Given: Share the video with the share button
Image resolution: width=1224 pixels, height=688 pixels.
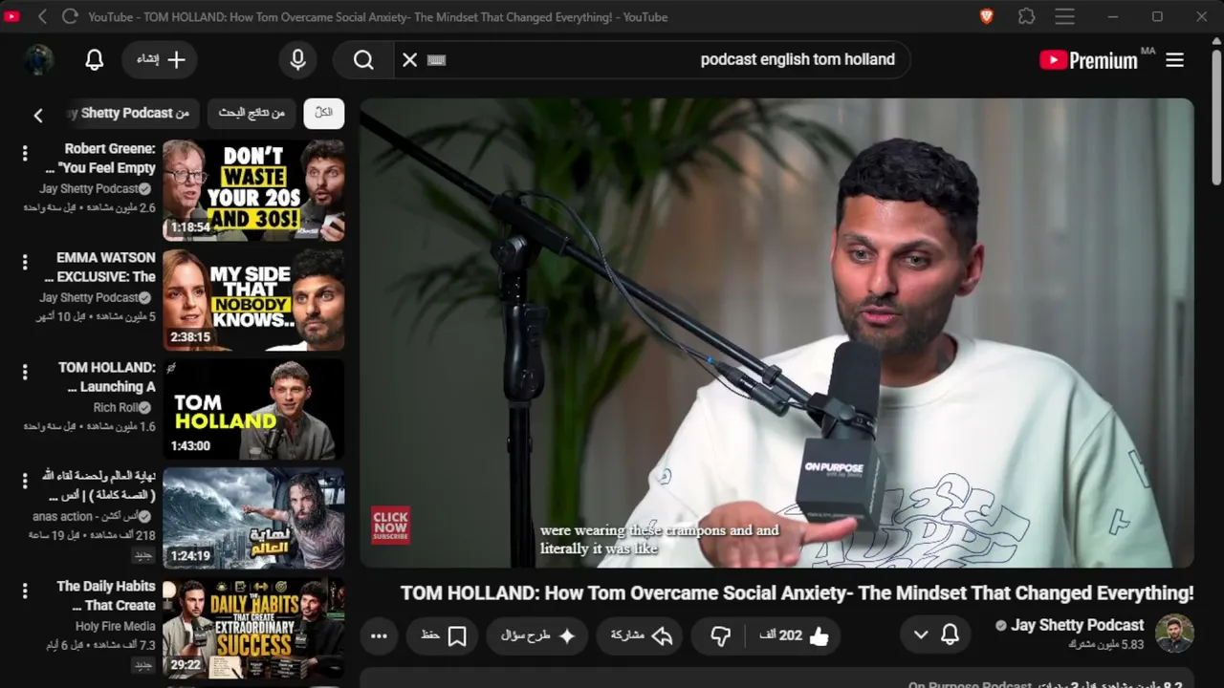Looking at the screenshot, I should tap(642, 635).
